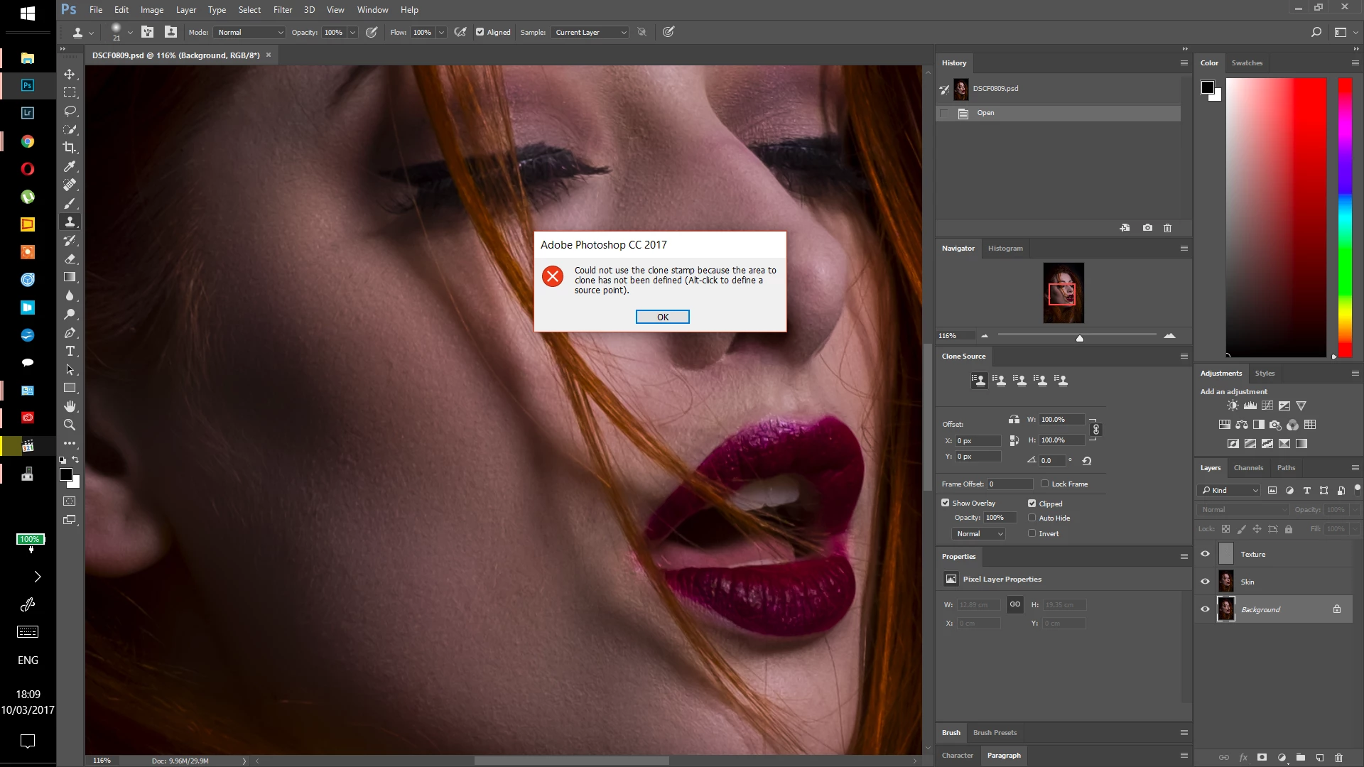Select the Eyedropper tool
The width and height of the screenshot is (1364, 767).
click(x=70, y=166)
